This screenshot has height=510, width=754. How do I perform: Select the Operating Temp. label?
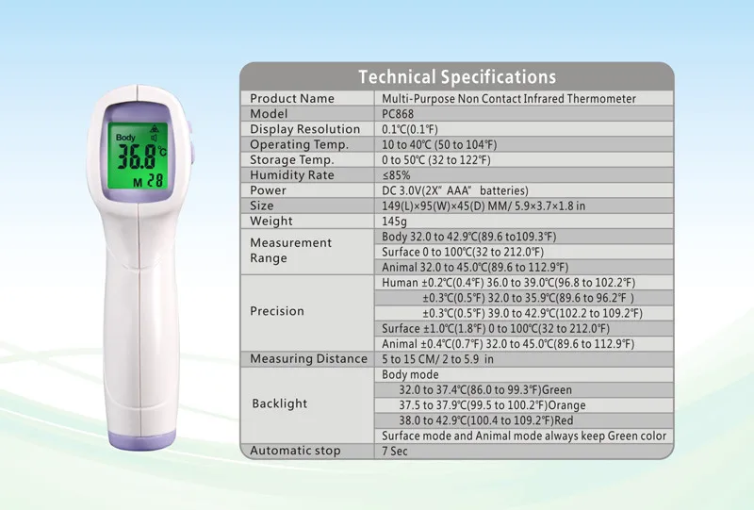(299, 144)
